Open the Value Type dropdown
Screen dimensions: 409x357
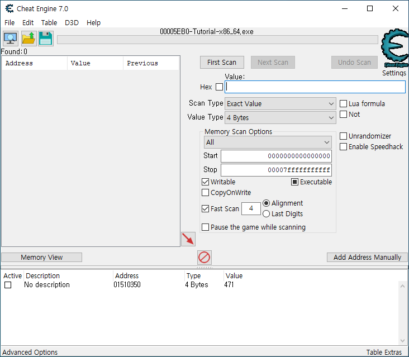click(x=280, y=118)
